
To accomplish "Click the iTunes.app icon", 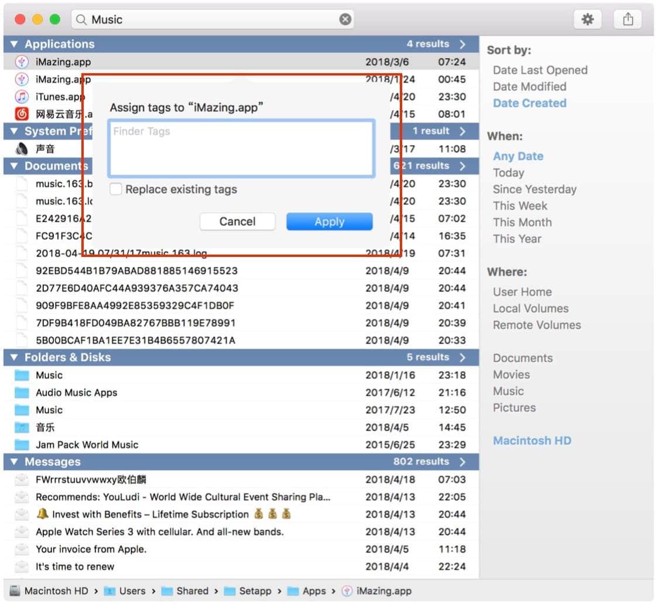I will [22, 97].
